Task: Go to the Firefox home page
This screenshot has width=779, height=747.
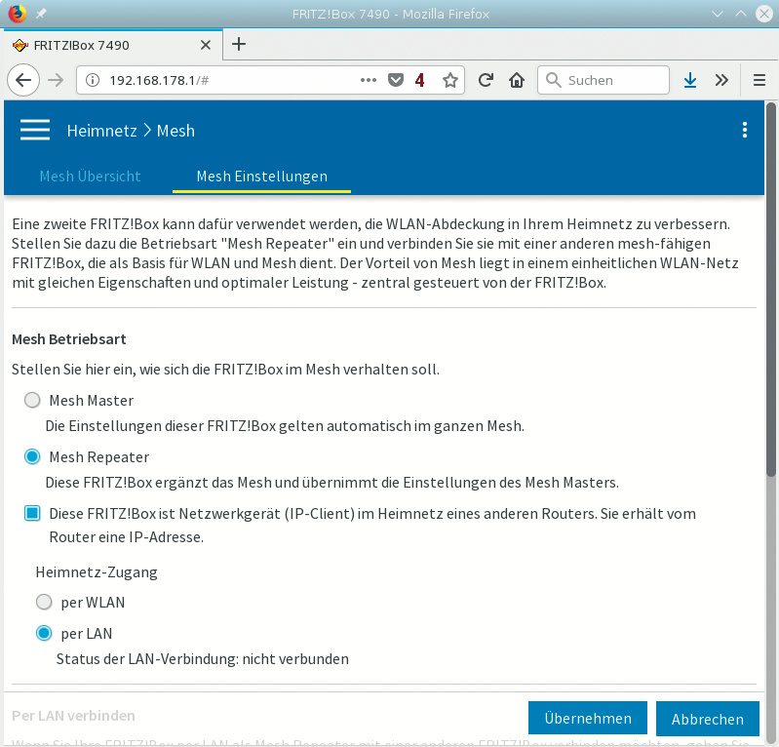Action: tap(517, 80)
